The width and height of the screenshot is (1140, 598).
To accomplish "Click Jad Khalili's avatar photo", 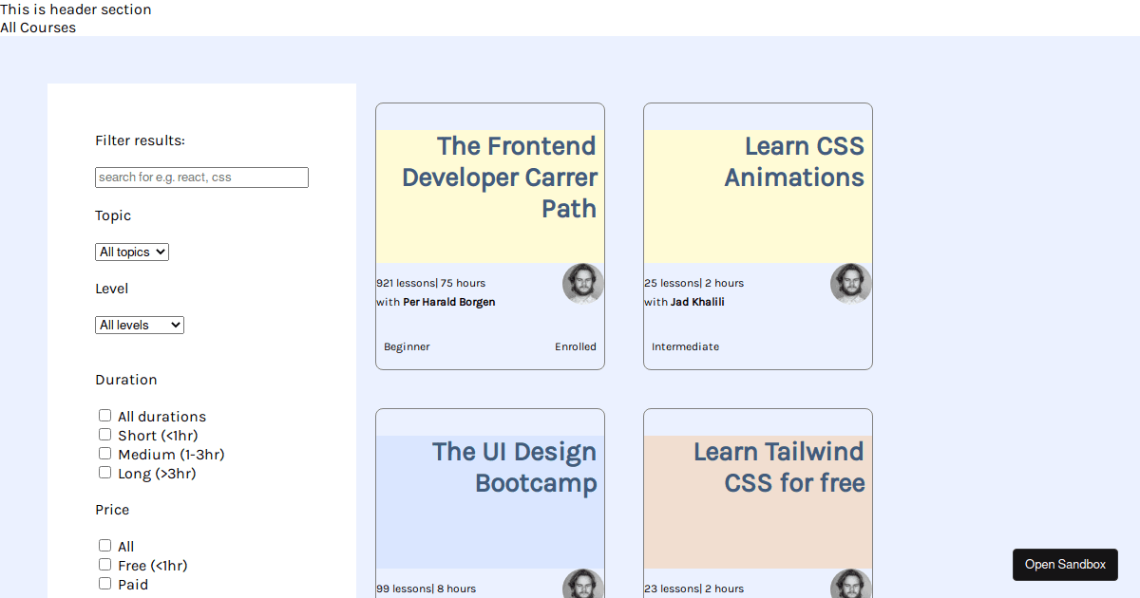I will tap(851, 284).
